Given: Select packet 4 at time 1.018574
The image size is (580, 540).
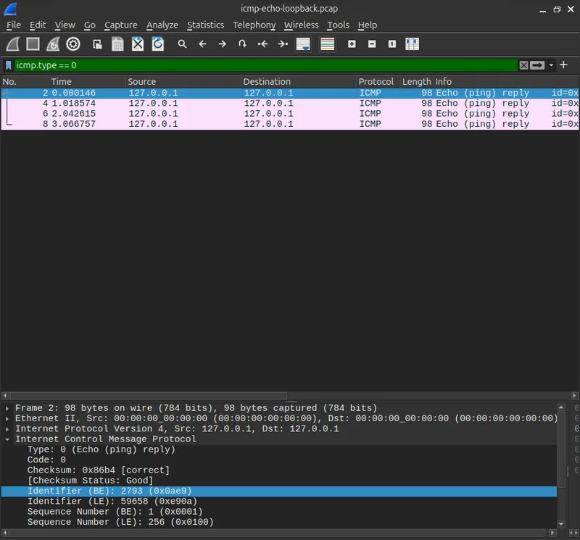Looking at the screenshot, I should pyautogui.click(x=290, y=103).
